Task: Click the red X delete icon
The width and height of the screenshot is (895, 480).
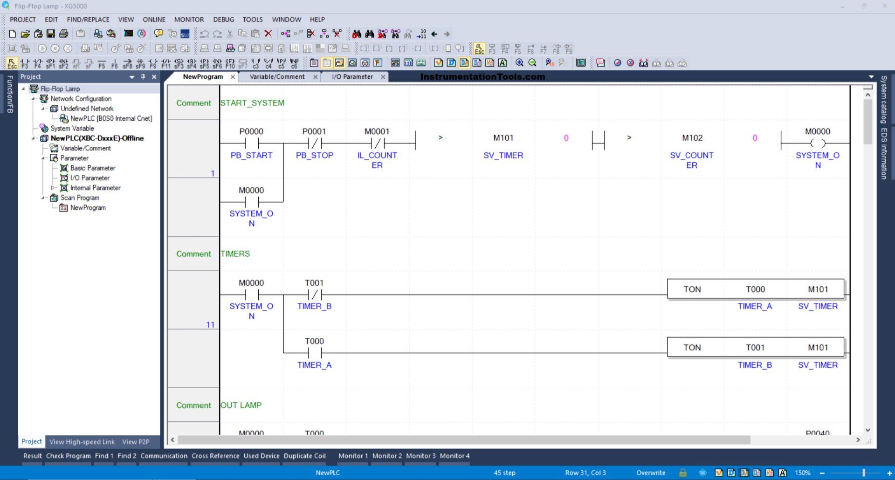Action: [268, 34]
